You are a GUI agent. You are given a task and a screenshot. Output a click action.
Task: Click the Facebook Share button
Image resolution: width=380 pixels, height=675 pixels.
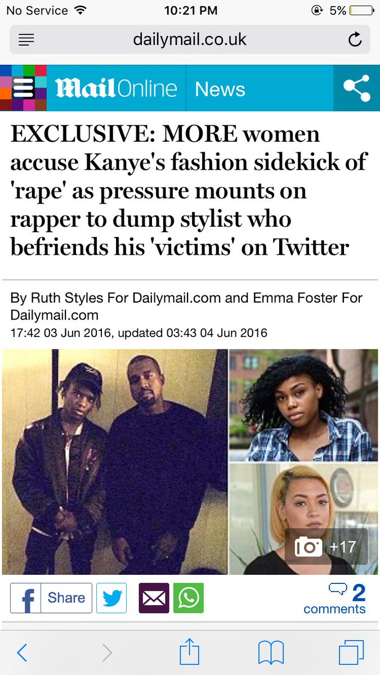[51, 598]
